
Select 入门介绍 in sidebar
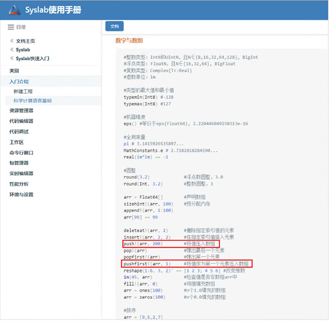[19, 82]
